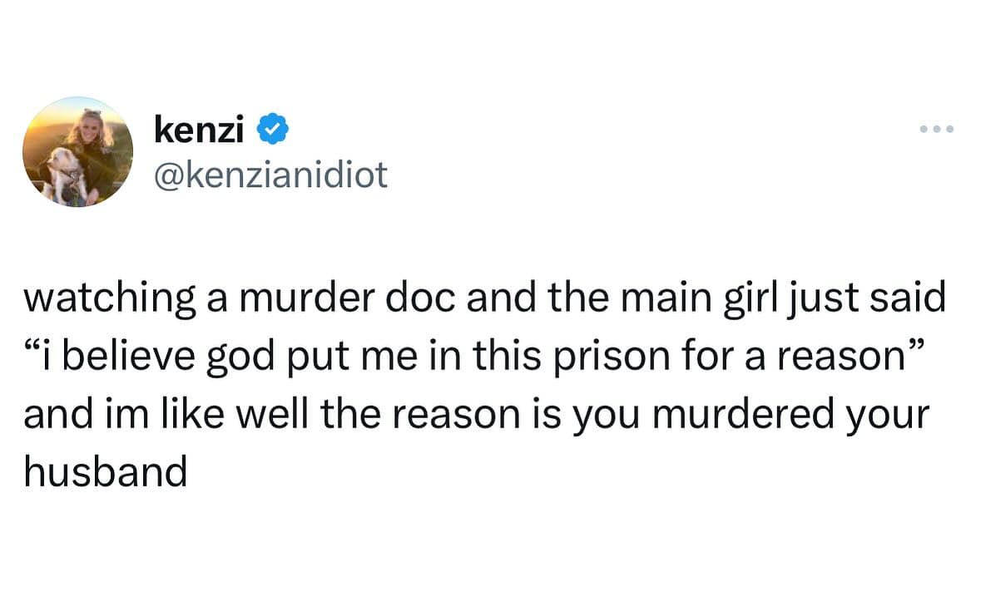Click the word 'watching' starting the tweet
Image resolution: width=981 pixels, height=606 pixels.
pyautogui.click(x=107, y=298)
